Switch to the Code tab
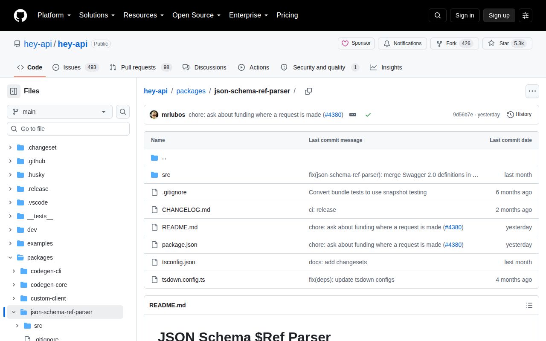 click(30, 67)
